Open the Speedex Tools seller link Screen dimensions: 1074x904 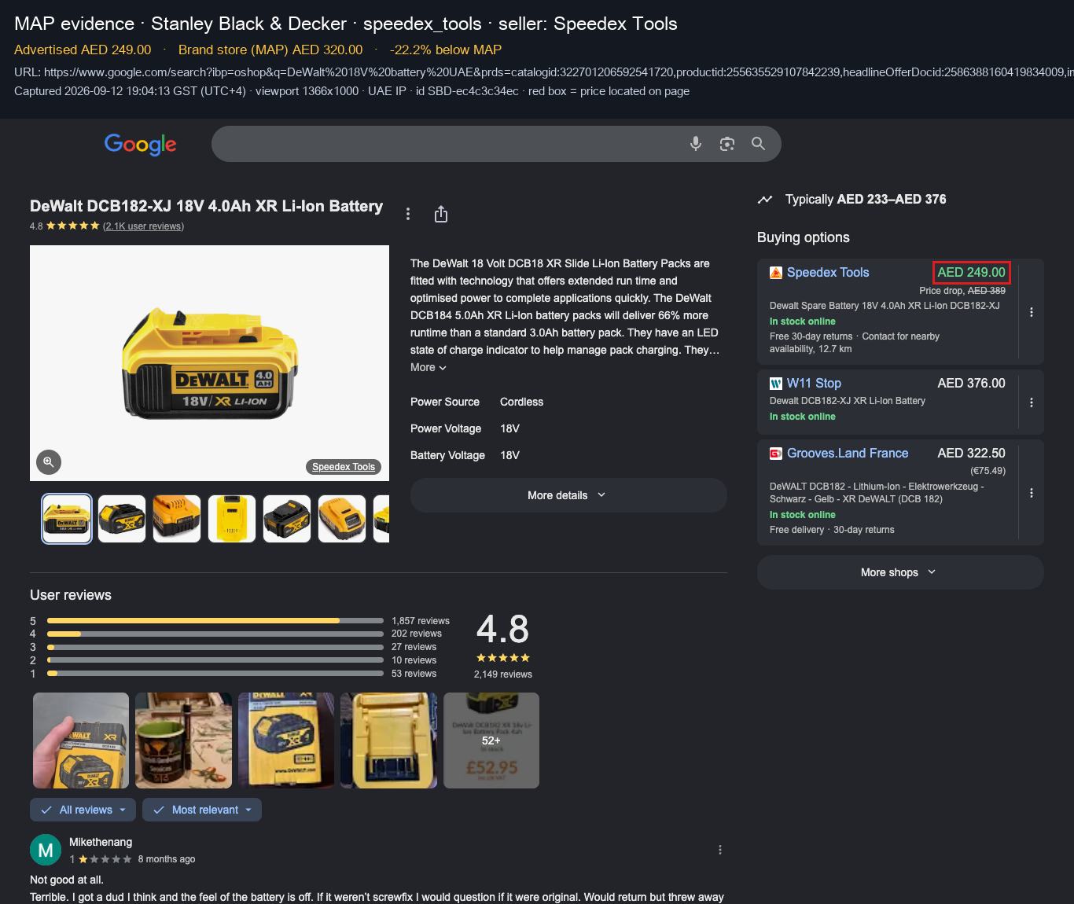(x=828, y=273)
